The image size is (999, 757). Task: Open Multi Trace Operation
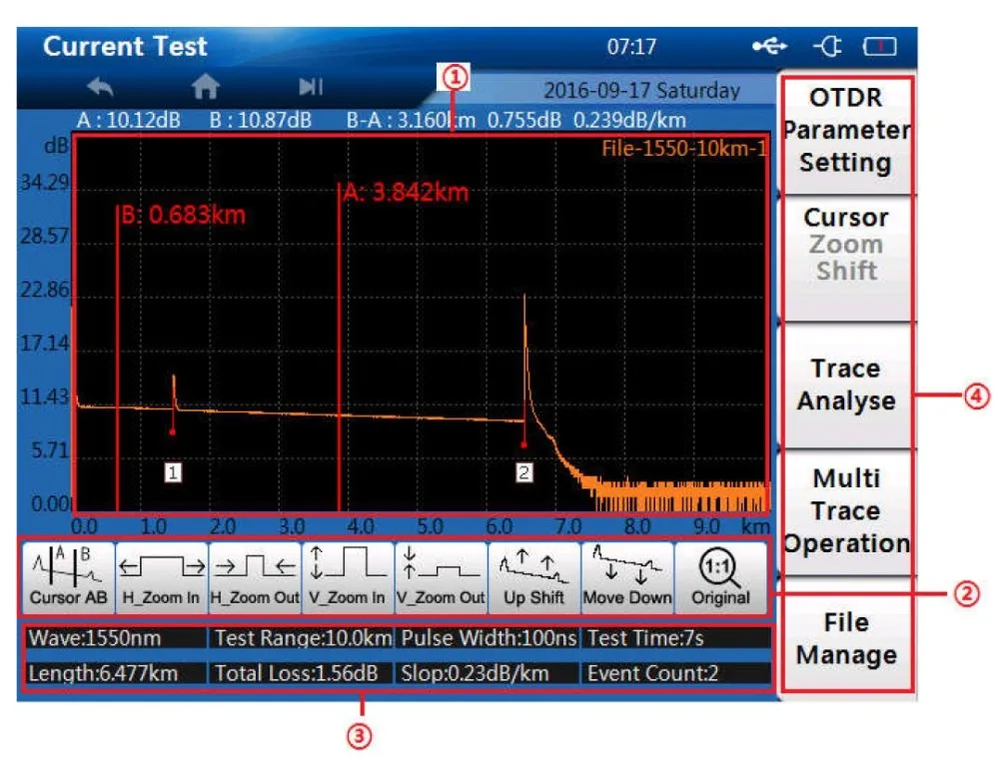coord(846,510)
